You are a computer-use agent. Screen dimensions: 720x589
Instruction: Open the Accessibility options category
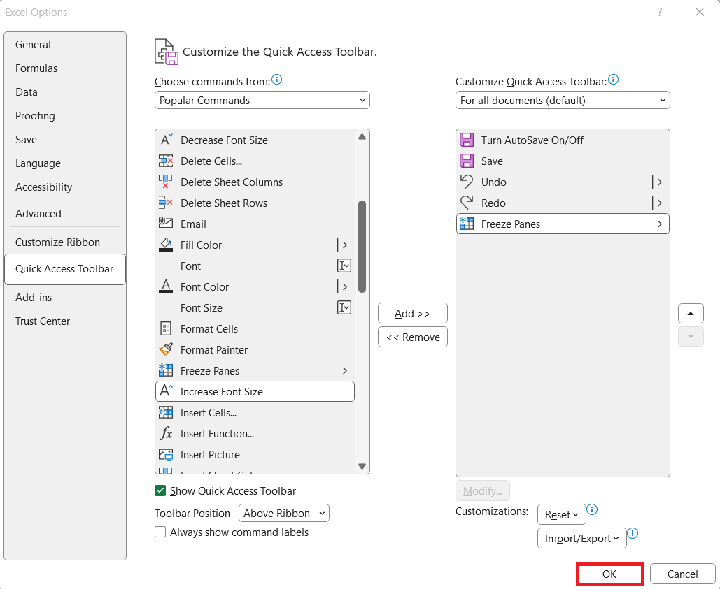[x=65, y=187]
